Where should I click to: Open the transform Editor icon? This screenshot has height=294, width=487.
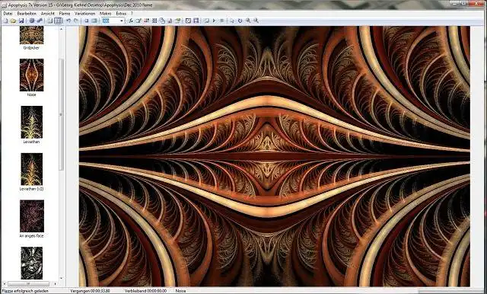pos(131,21)
